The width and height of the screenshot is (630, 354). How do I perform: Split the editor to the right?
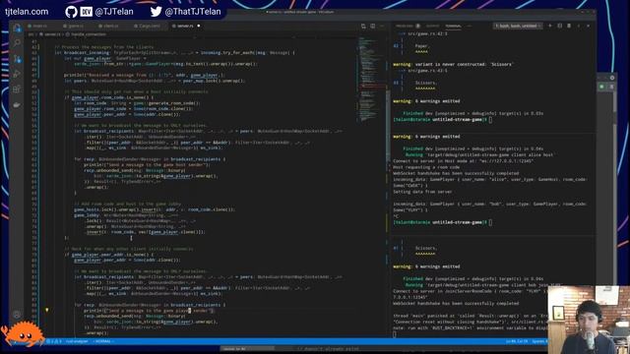coord(372,26)
